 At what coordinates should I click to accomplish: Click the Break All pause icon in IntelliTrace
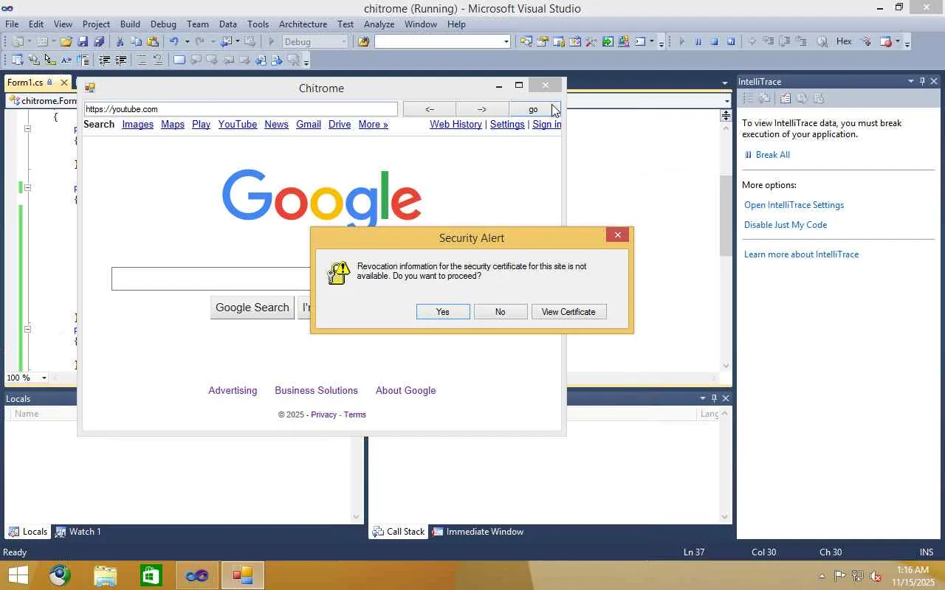(748, 155)
